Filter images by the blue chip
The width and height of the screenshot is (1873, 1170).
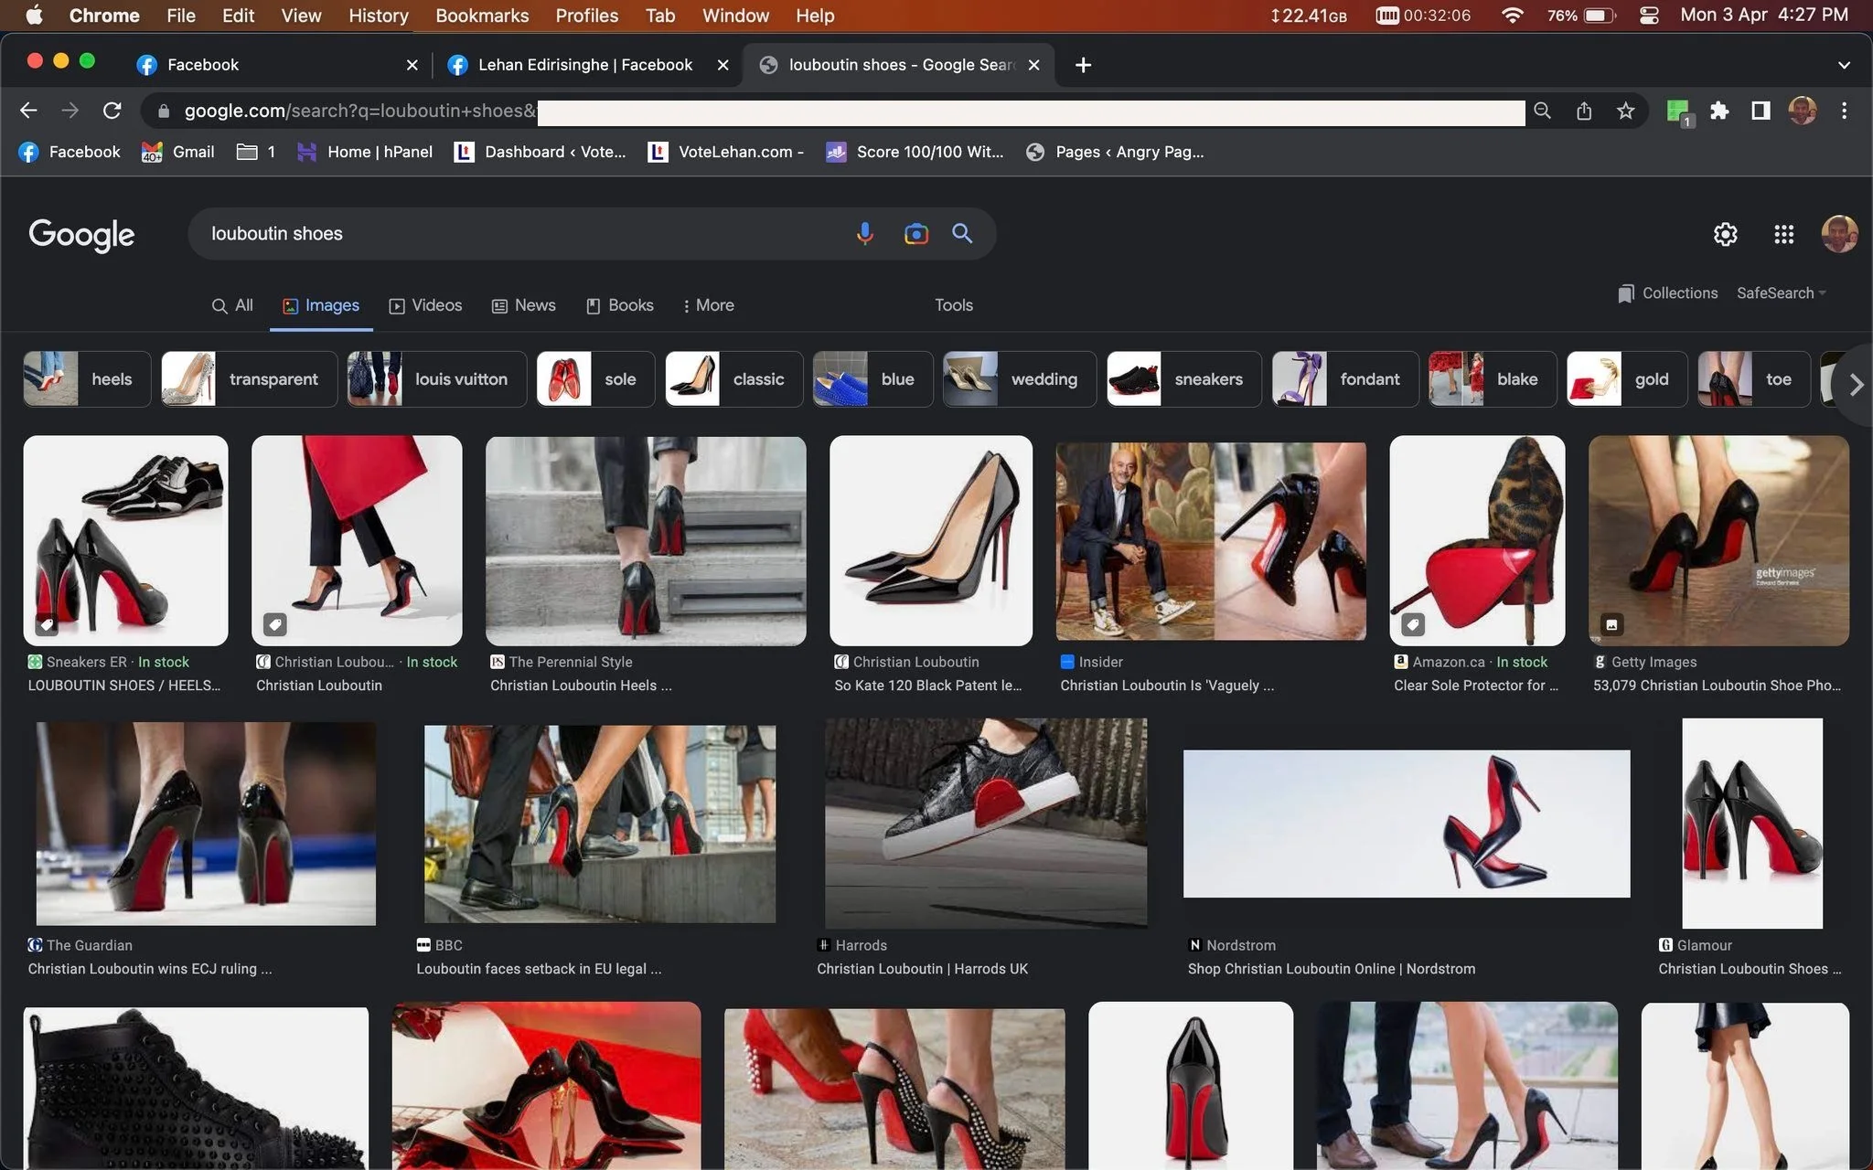872,378
